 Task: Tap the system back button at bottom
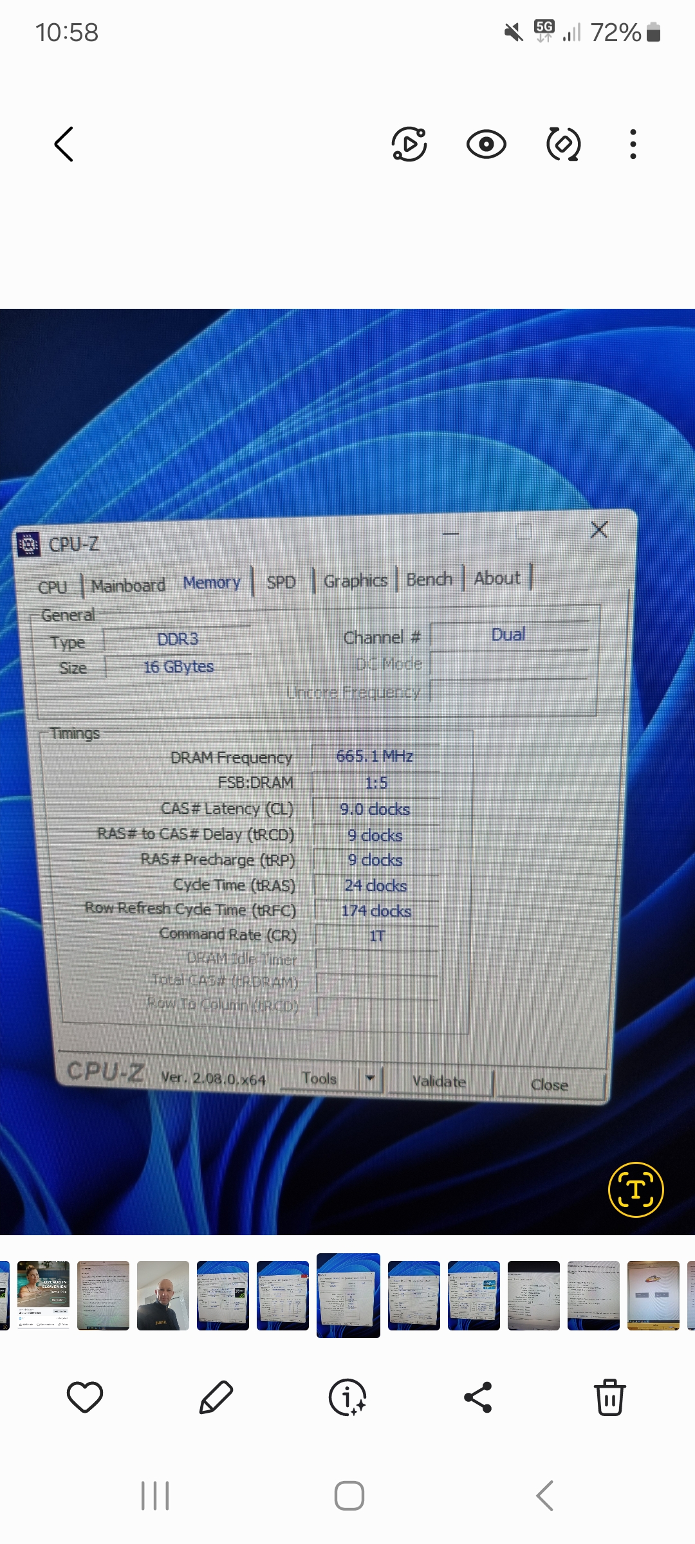544,1496
